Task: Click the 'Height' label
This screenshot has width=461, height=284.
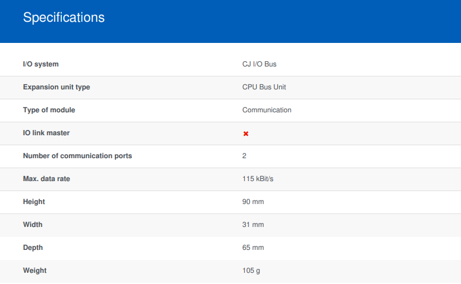Action: click(34, 202)
